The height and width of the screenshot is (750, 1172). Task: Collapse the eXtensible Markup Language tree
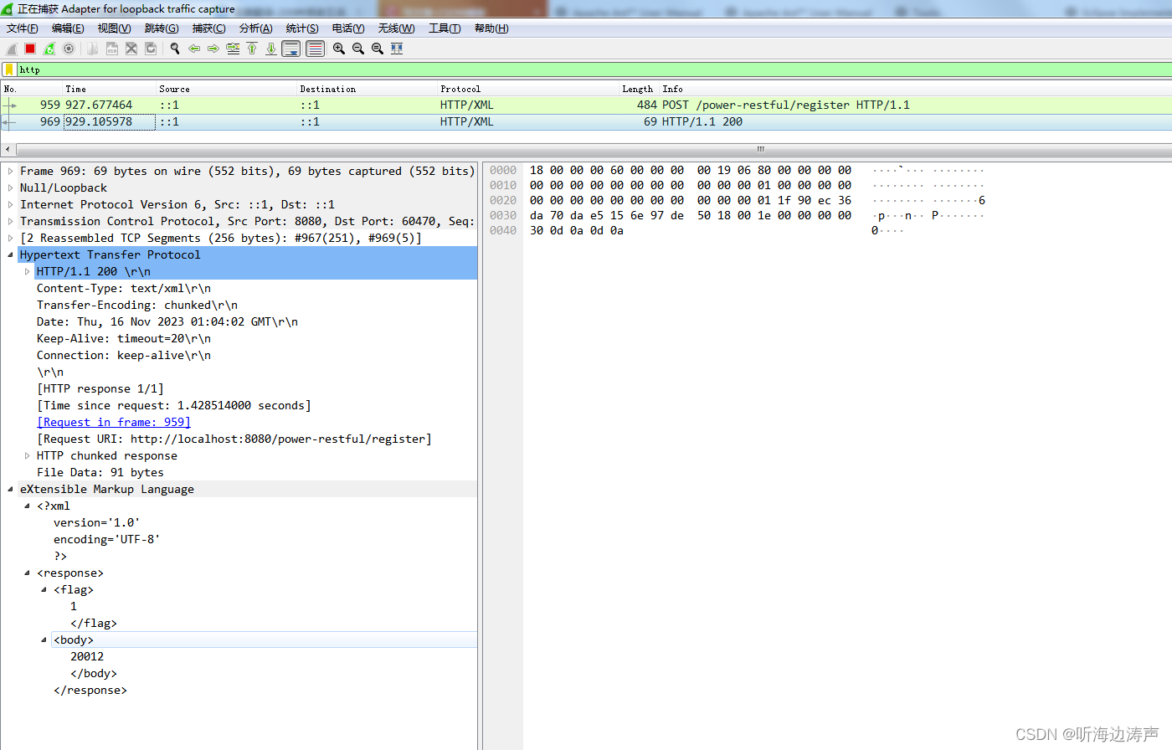coord(10,489)
